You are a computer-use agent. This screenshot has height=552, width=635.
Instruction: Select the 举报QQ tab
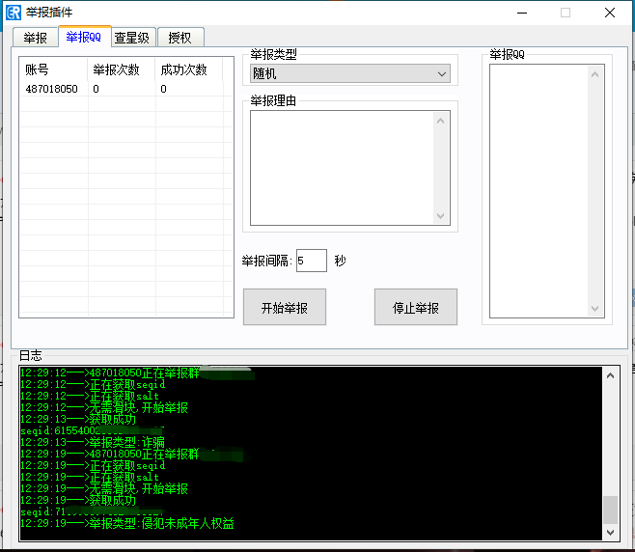(84, 37)
